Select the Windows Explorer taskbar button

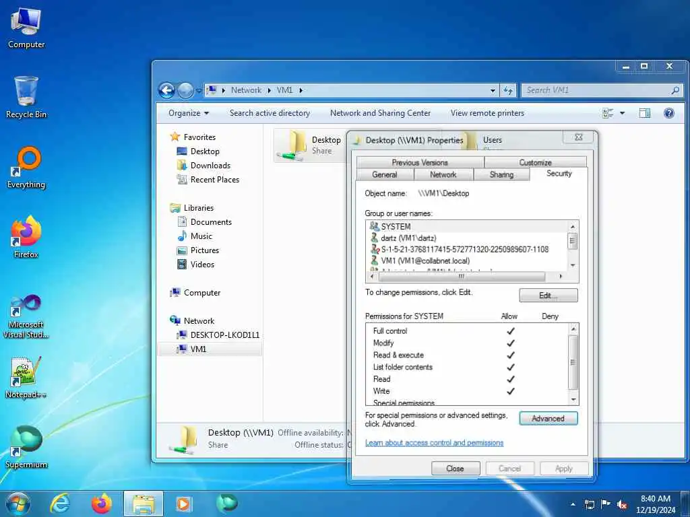pyautogui.click(x=144, y=504)
